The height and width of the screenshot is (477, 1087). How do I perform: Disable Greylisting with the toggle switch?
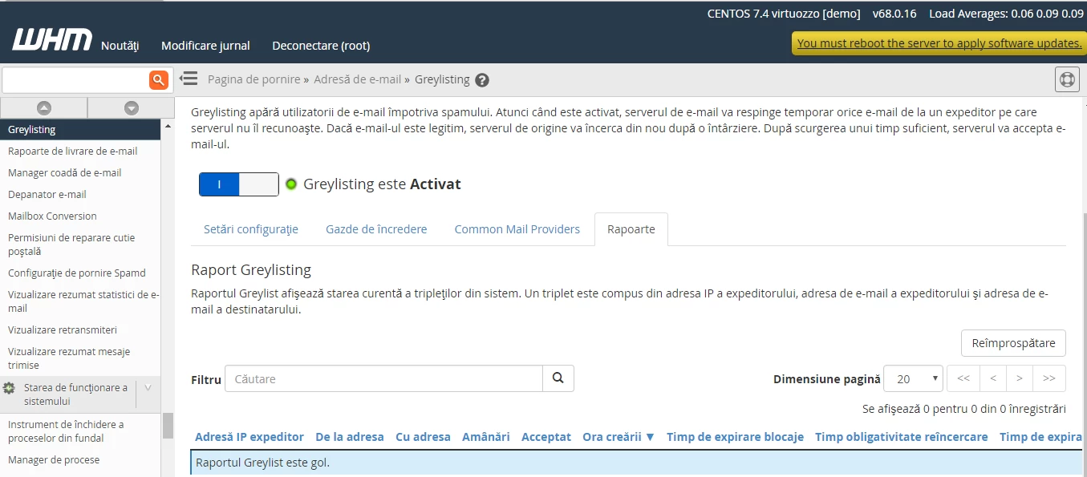point(238,184)
